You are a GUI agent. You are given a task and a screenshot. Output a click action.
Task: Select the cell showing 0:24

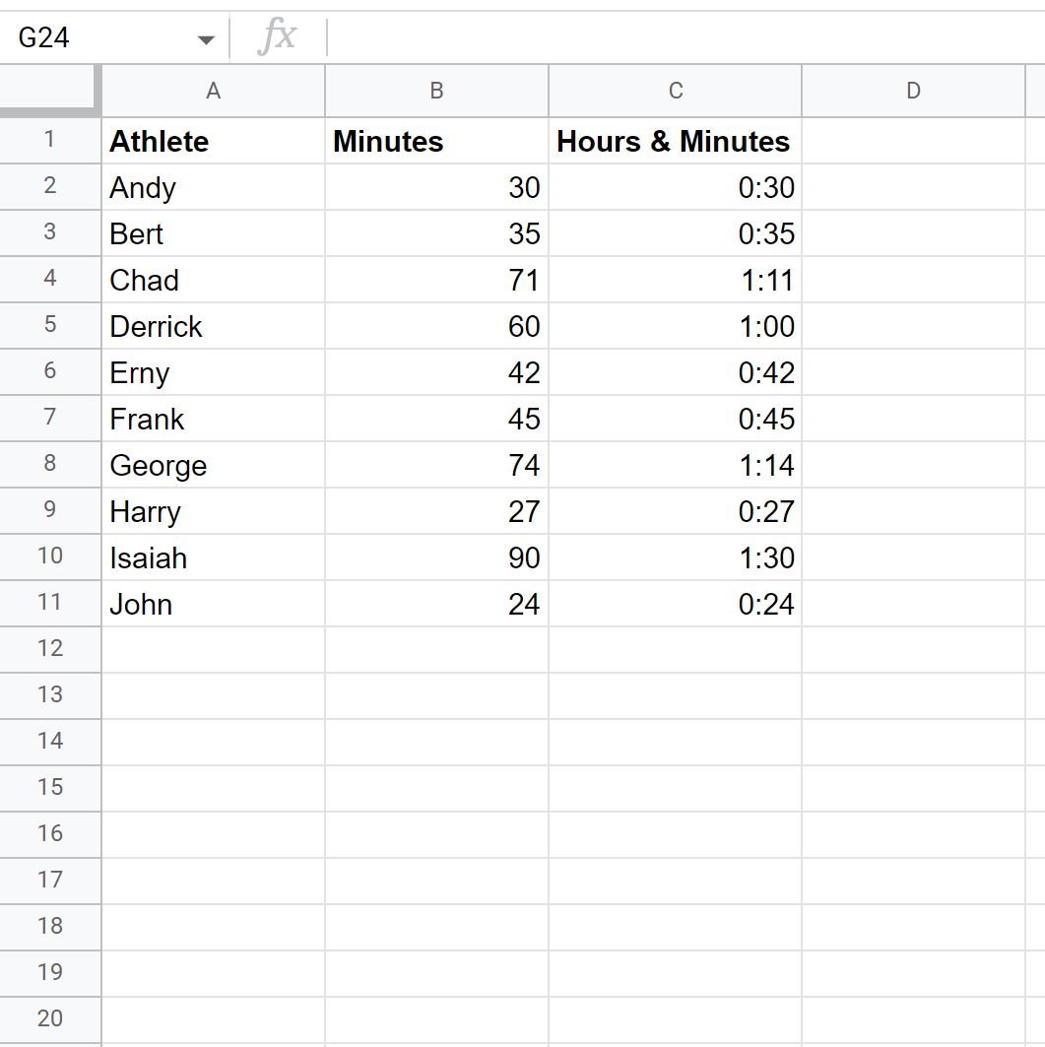[675, 604]
